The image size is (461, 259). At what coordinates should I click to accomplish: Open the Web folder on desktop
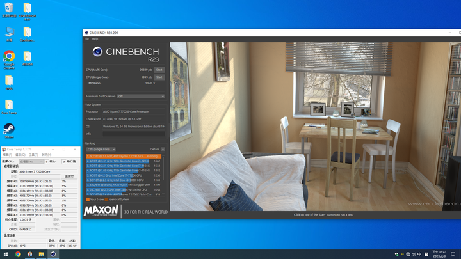(9, 82)
